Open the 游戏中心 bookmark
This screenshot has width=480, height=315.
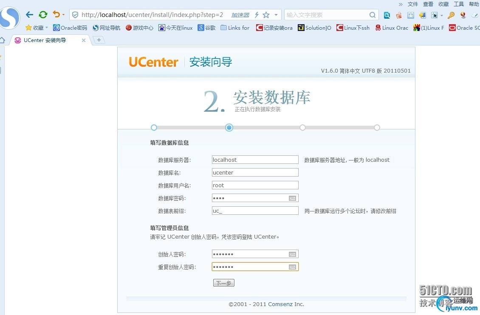139,28
